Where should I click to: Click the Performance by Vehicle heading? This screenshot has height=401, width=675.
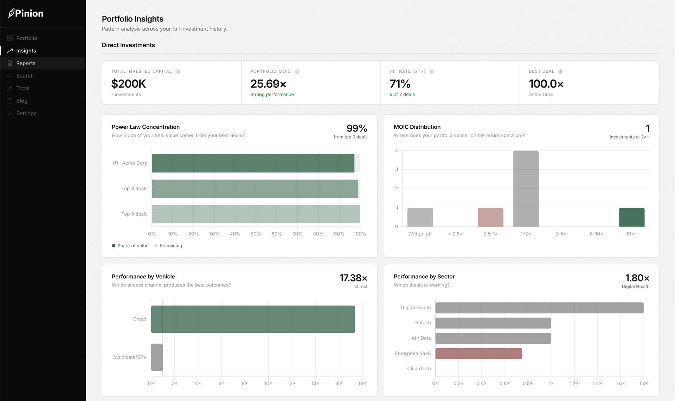coord(143,277)
